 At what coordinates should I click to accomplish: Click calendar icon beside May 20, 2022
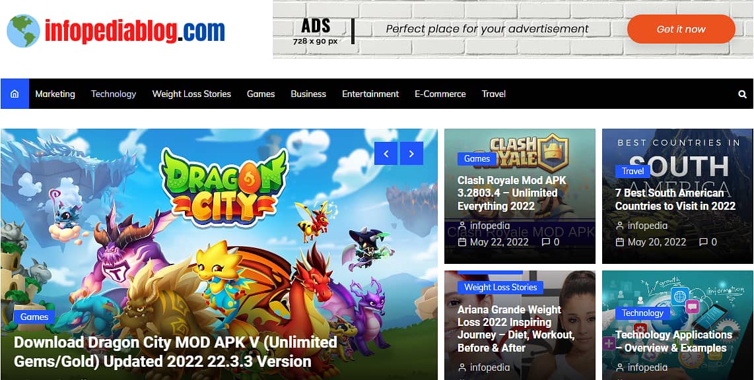tap(620, 242)
